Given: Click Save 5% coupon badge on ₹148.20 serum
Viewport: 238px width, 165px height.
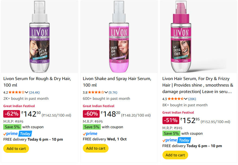Looking at the screenshot, I should (x=92, y=127).
